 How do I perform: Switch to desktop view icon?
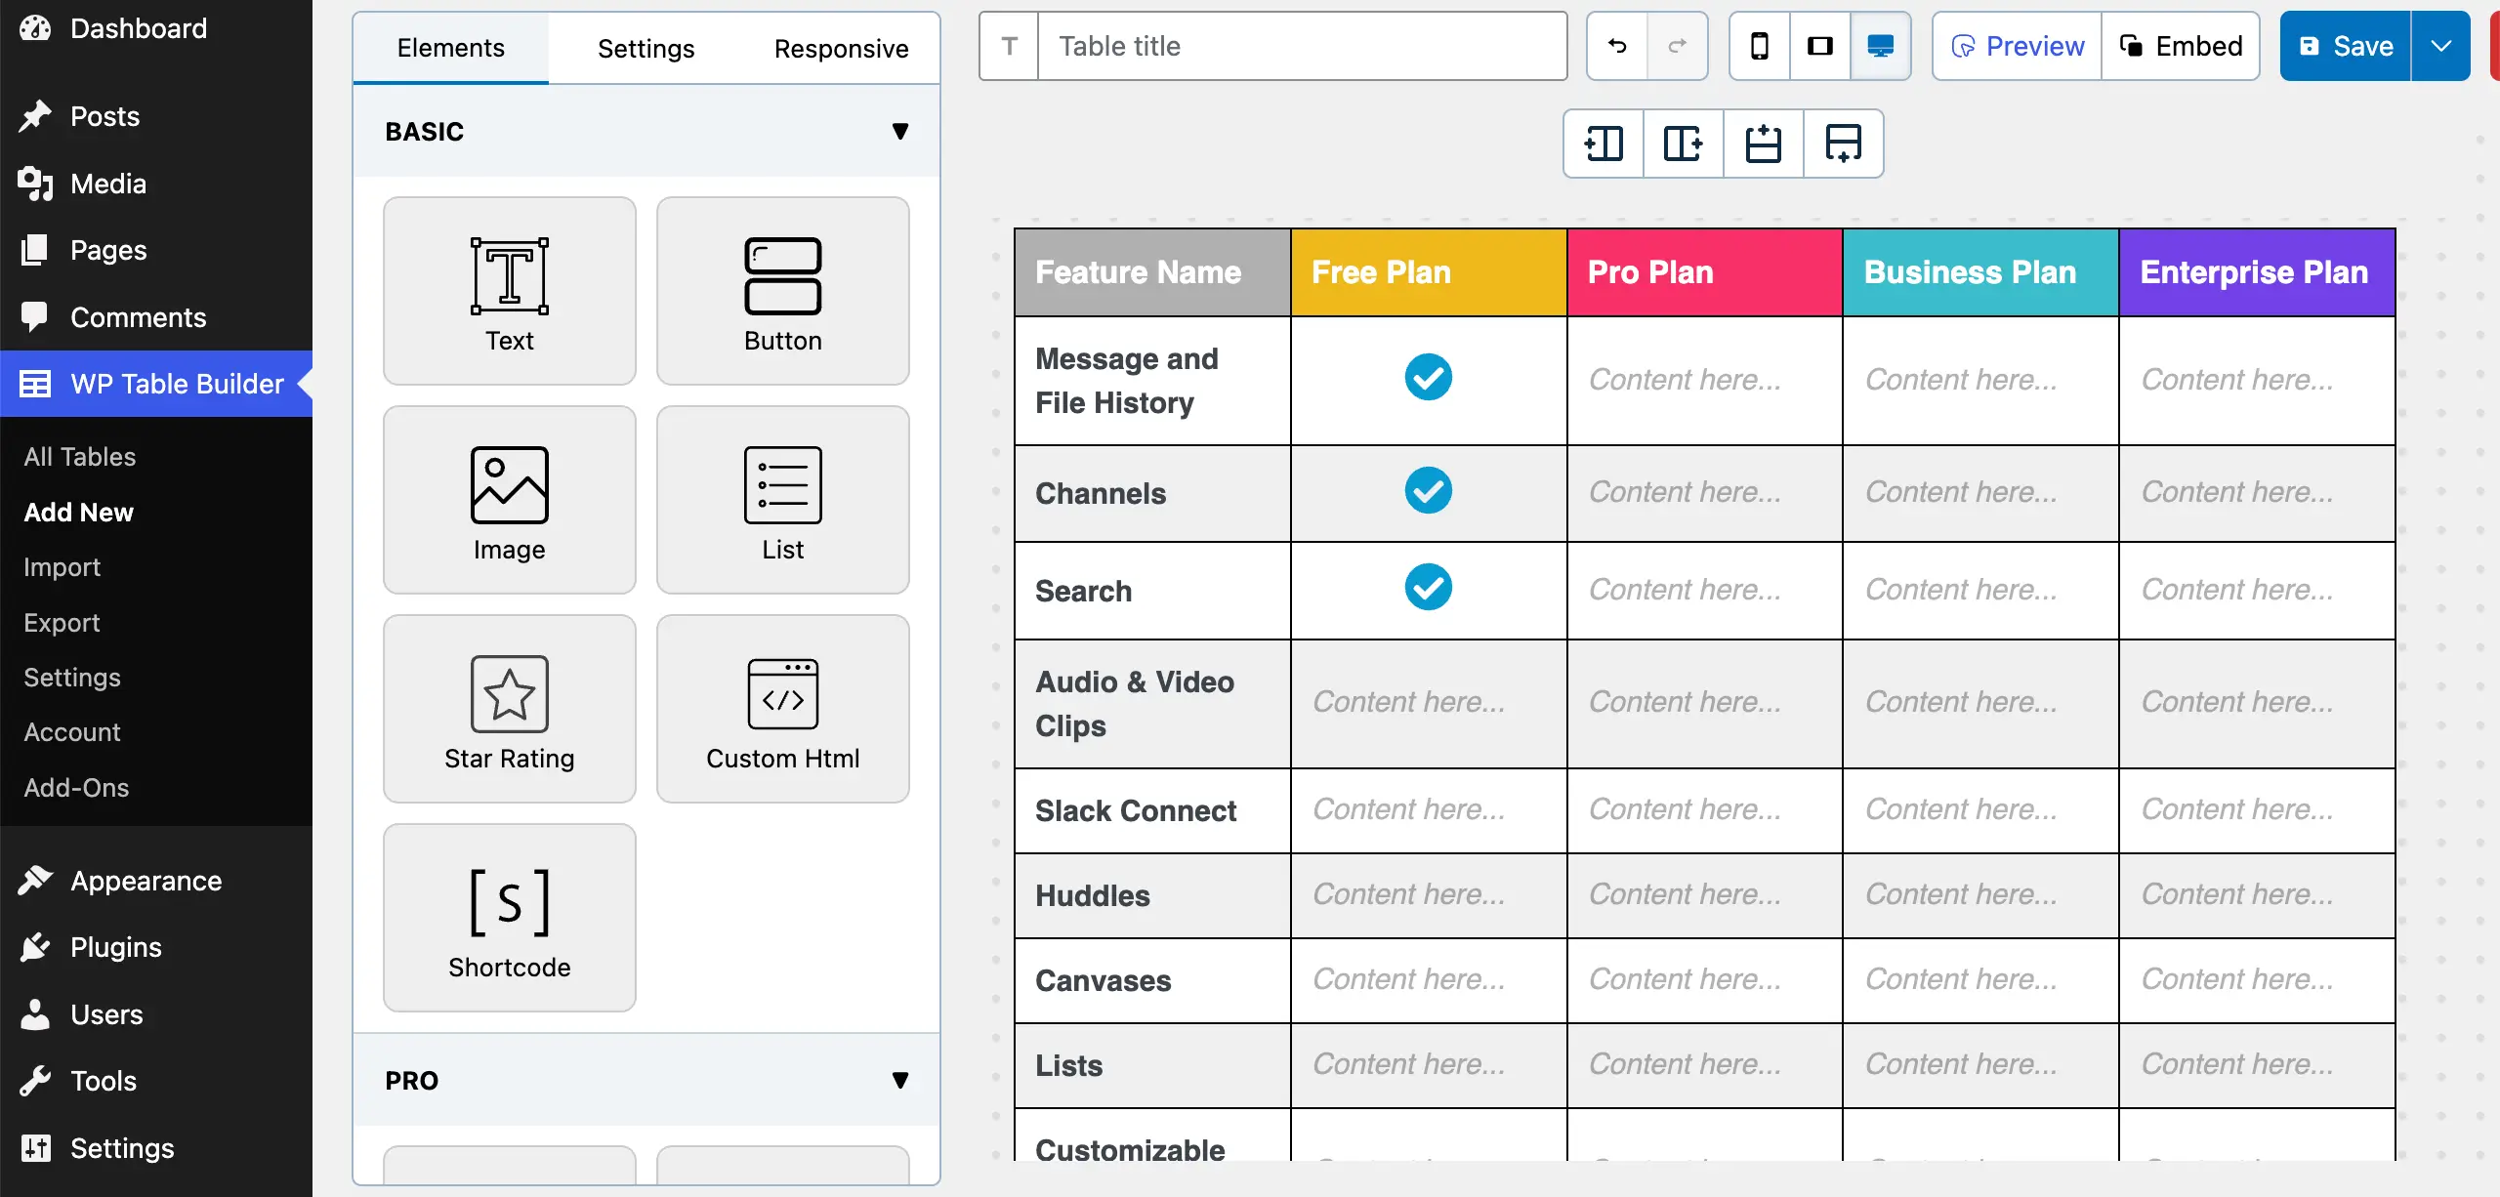[1880, 46]
